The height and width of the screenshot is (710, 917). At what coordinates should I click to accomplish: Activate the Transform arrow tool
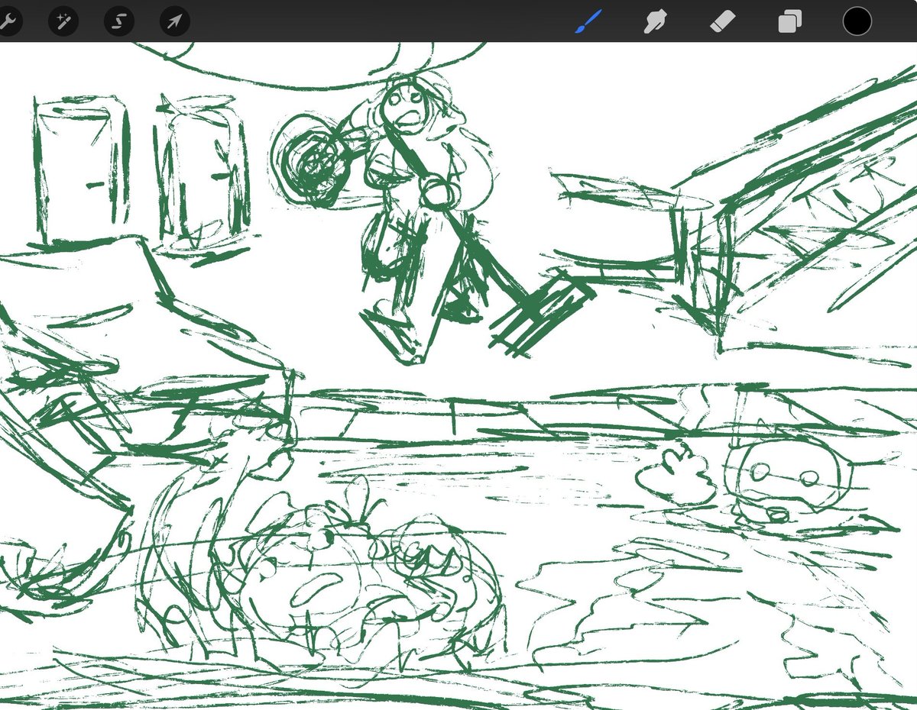(175, 21)
